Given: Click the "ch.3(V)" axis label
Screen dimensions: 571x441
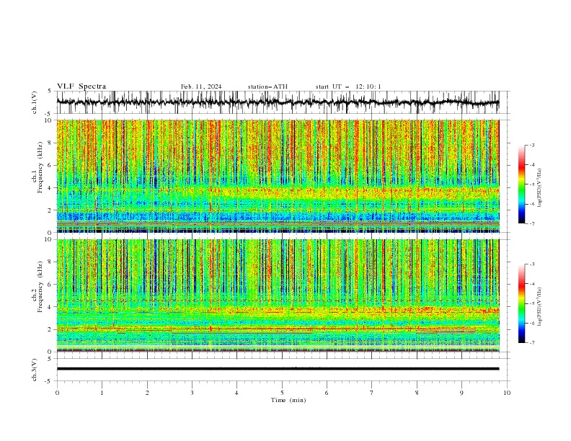Looking at the screenshot, I should (x=35, y=370).
